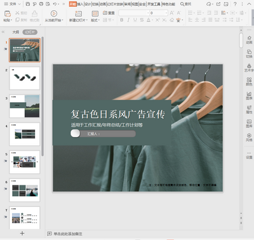The image size is (254, 240).
Task: Collapse the slide thumbnail pane
Action: coord(3,32)
